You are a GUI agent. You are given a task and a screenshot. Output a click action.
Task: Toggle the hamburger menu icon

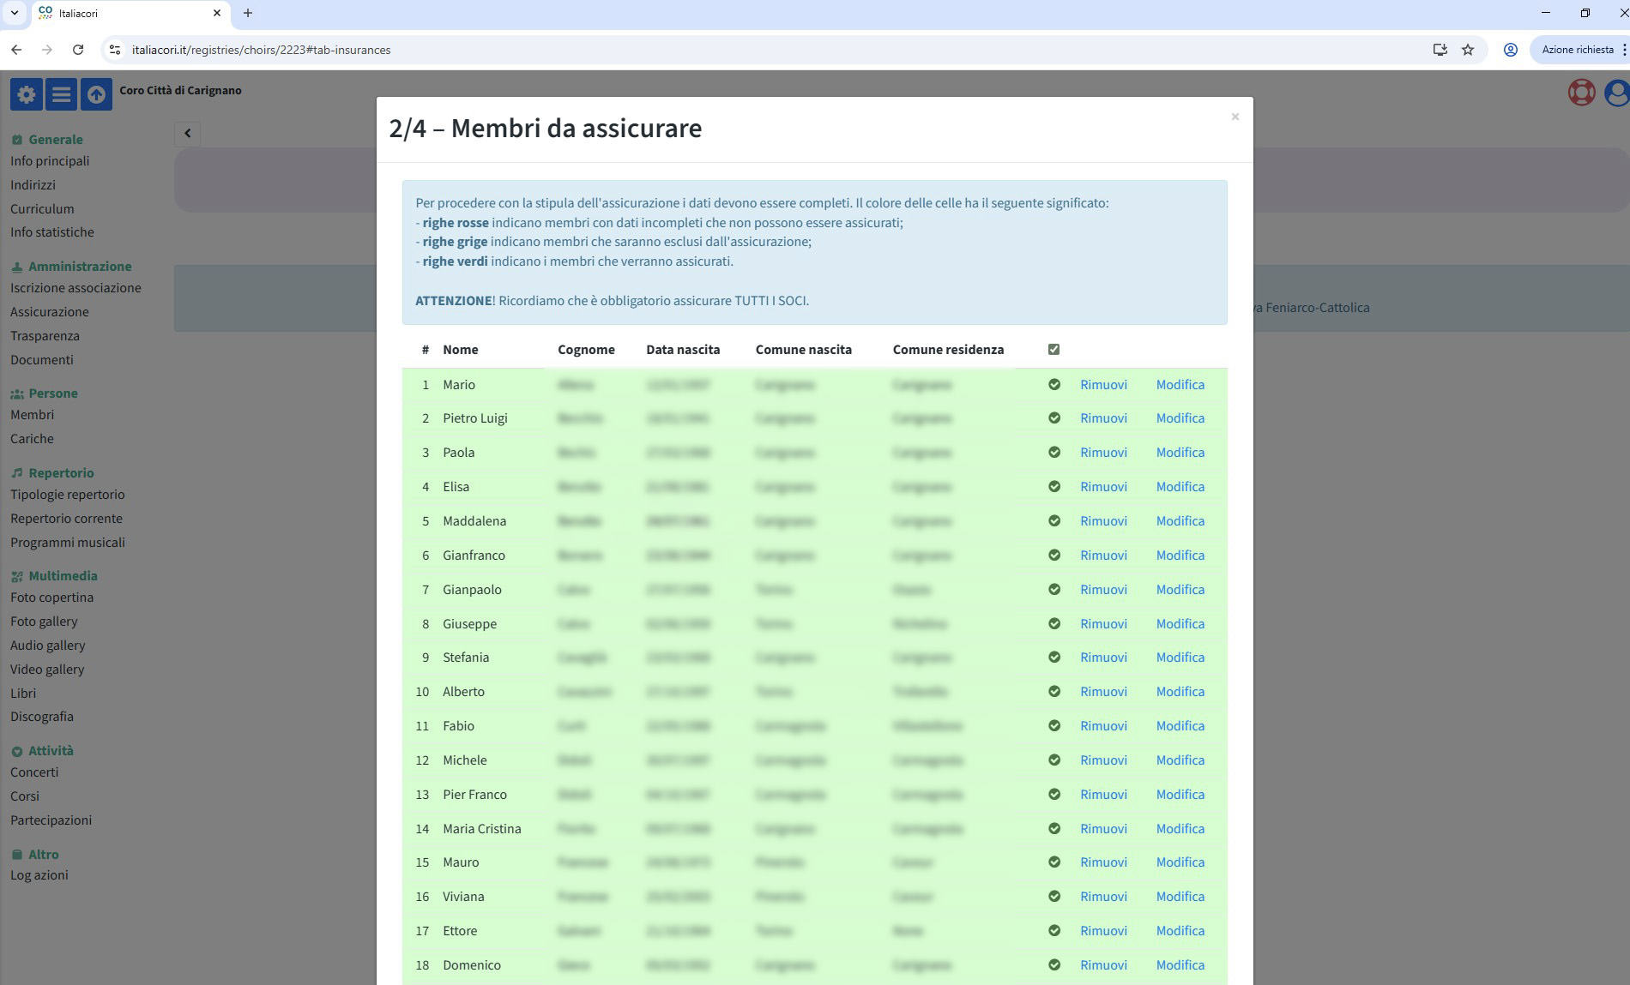(61, 94)
